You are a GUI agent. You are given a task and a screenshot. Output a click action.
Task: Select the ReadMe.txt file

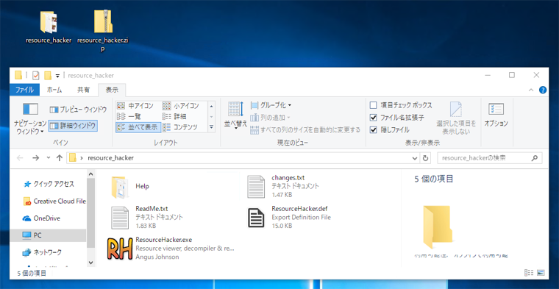[148, 218]
